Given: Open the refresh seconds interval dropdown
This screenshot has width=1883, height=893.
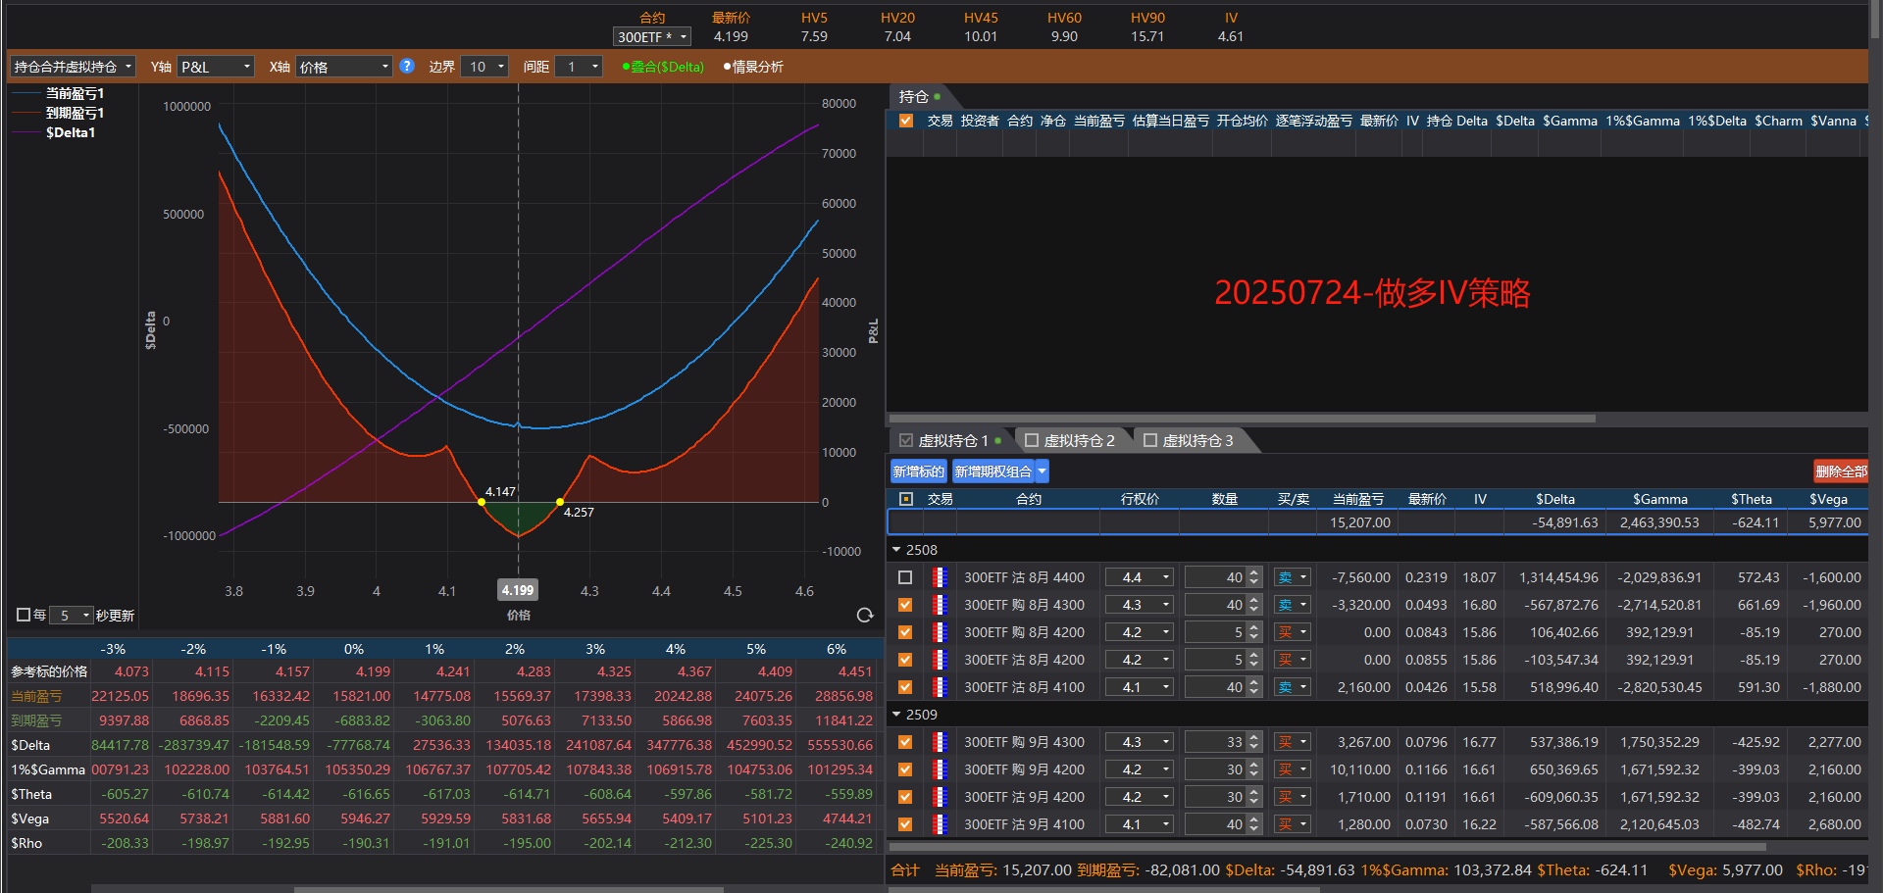Looking at the screenshot, I should pos(71,616).
